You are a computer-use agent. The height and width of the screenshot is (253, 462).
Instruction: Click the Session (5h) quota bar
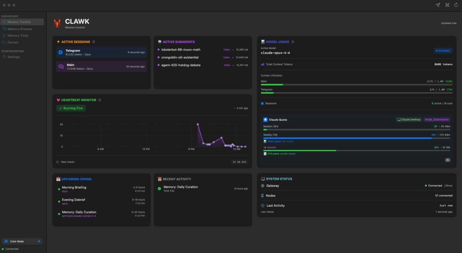tap(357, 130)
